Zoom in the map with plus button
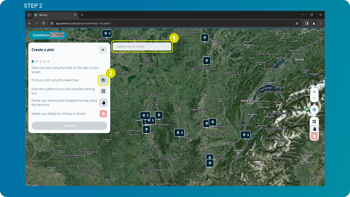This screenshot has width=350, height=197. (x=314, y=92)
